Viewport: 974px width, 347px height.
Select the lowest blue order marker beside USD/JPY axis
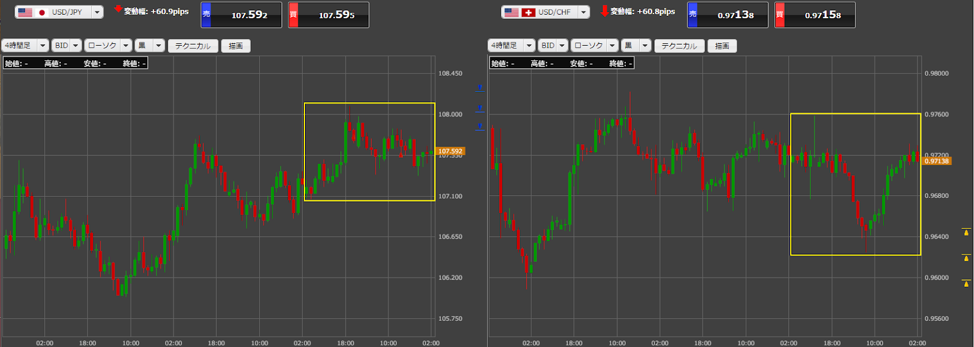[x=480, y=127]
